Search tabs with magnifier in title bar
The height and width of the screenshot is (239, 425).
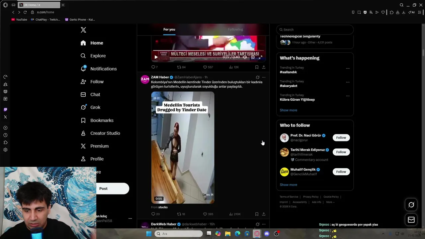401,5
